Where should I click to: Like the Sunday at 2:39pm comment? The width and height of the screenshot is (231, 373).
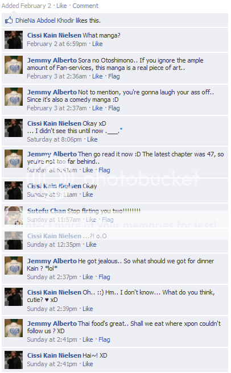click(x=88, y=309)
